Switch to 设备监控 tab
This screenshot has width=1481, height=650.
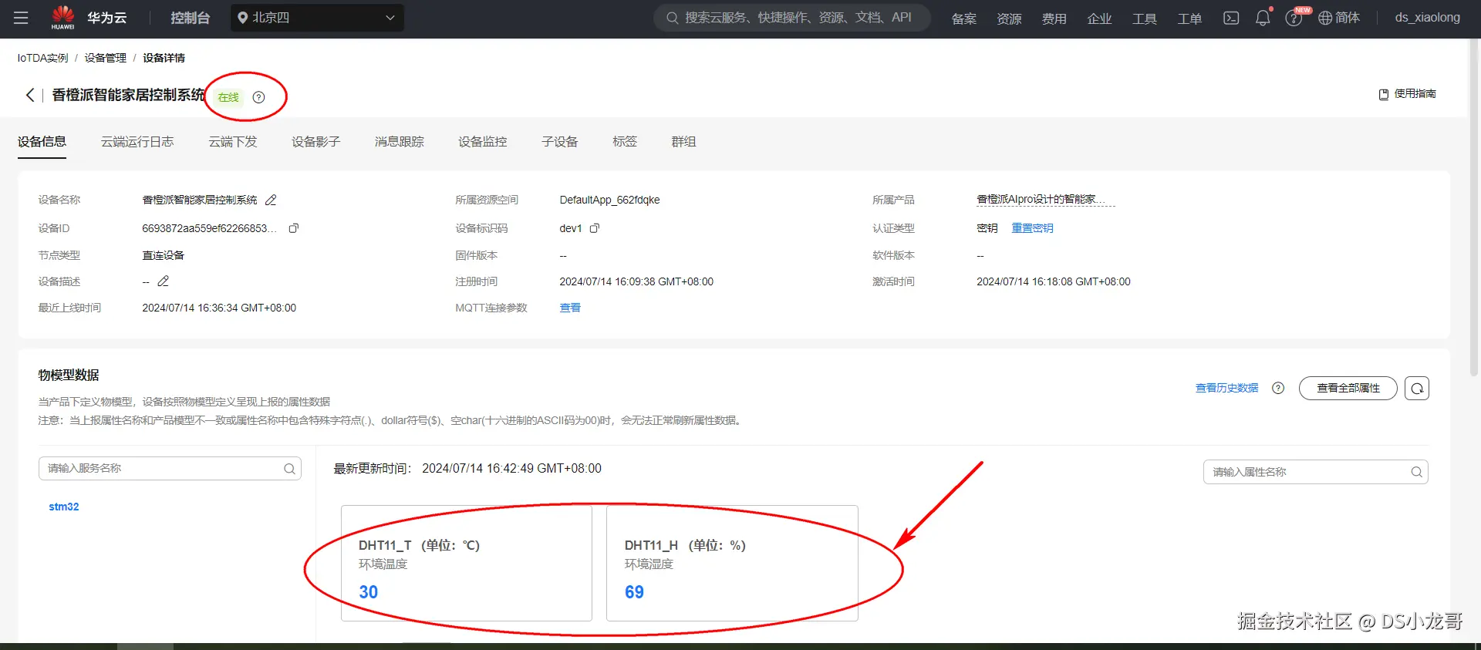[482, 142]
